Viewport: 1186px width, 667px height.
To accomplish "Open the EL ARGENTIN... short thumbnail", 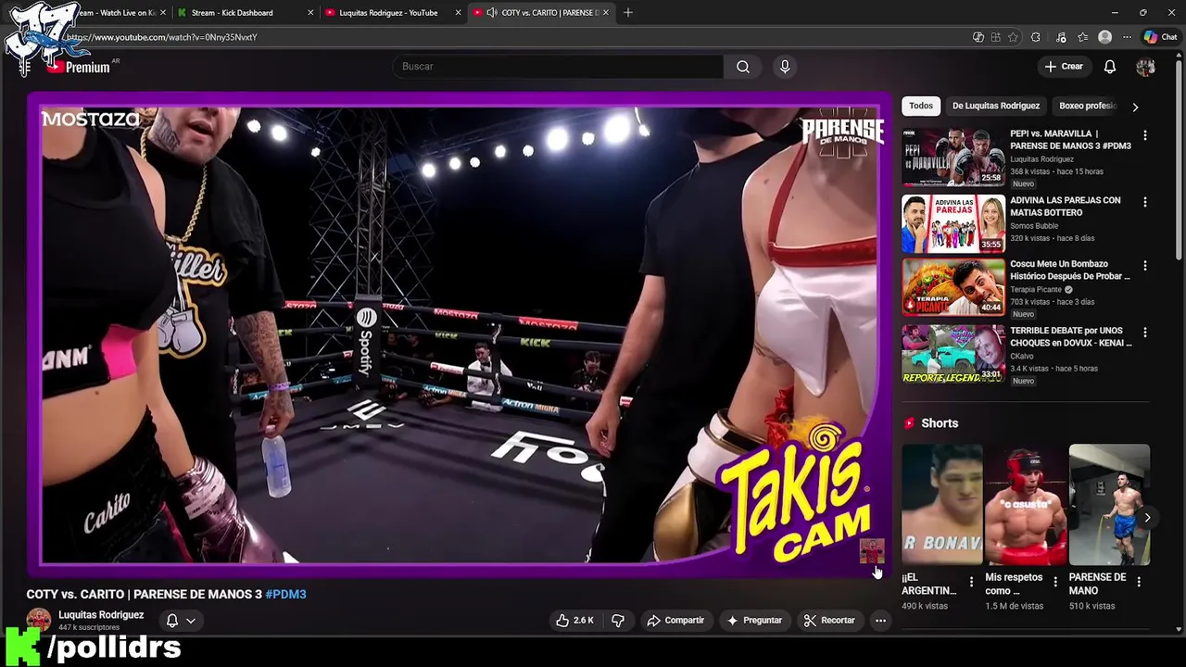I will (x=942, y=505).
